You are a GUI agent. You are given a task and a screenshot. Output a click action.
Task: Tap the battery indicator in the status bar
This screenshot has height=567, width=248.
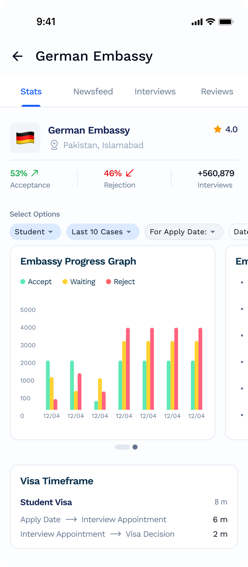(225, 22)
